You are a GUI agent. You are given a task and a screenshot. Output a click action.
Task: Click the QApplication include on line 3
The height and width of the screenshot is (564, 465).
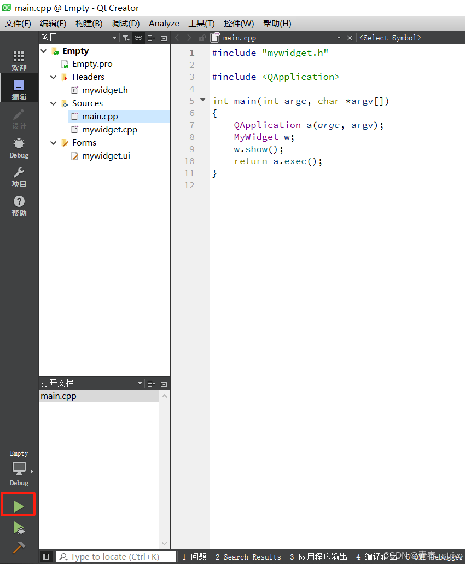(x=276, y=77)
